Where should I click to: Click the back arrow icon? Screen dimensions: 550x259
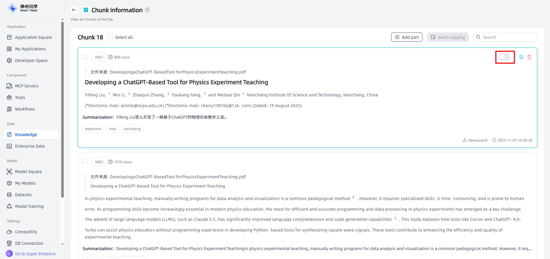[x=74, y=10]
